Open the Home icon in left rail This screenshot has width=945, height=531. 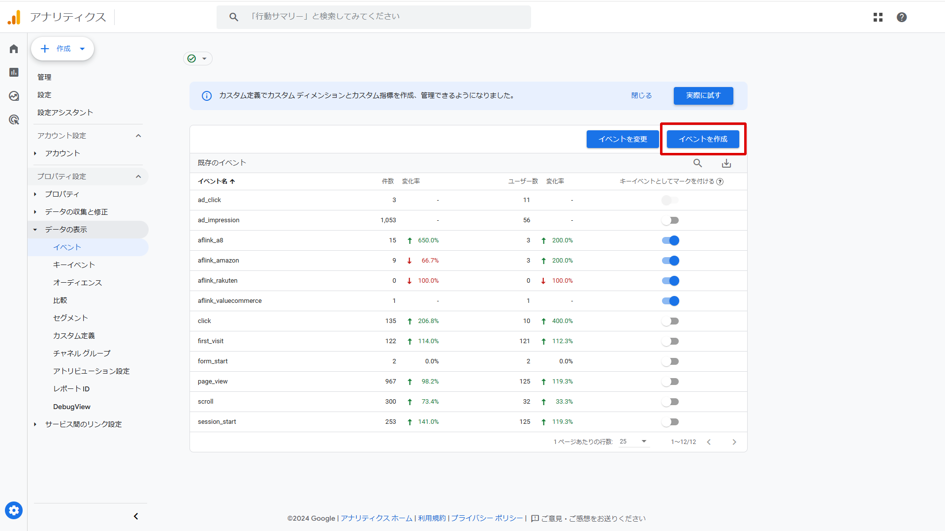[x=14, y=49]
